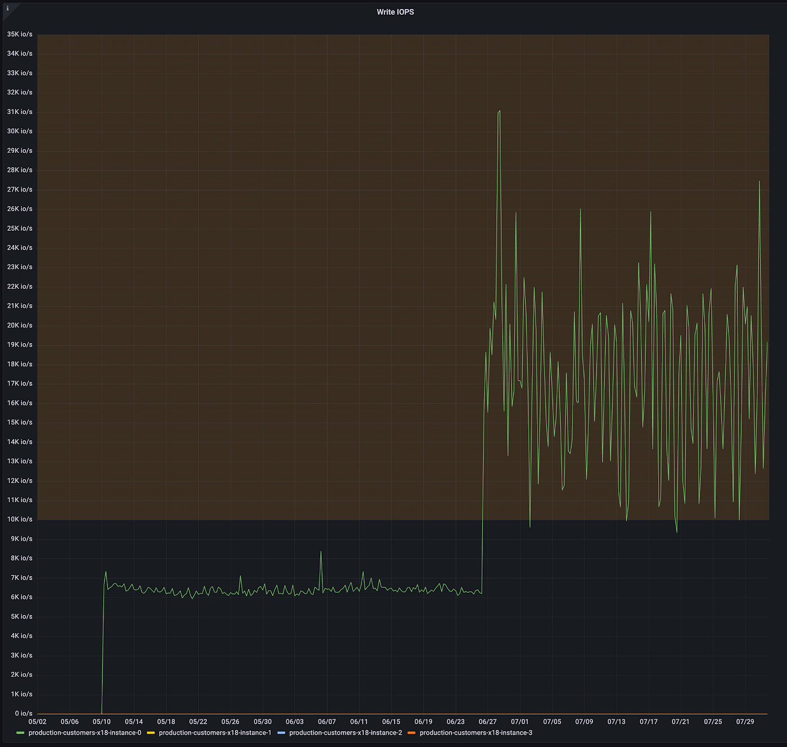Click the panel info icon
This screenshot has width=787, height=747.
(8, 8)
